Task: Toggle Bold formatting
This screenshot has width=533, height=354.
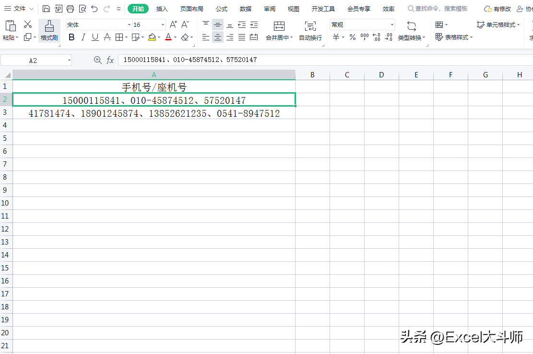Action: [71, 37]
